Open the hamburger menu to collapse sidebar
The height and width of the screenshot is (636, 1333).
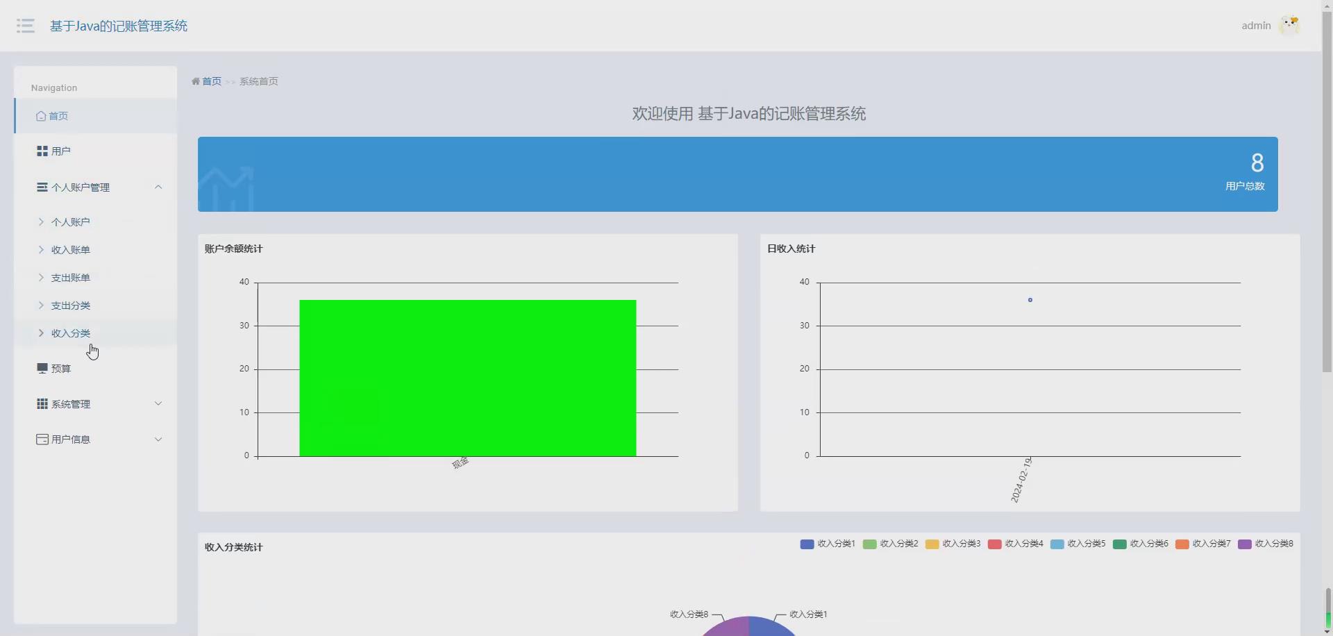pos(24,25)
